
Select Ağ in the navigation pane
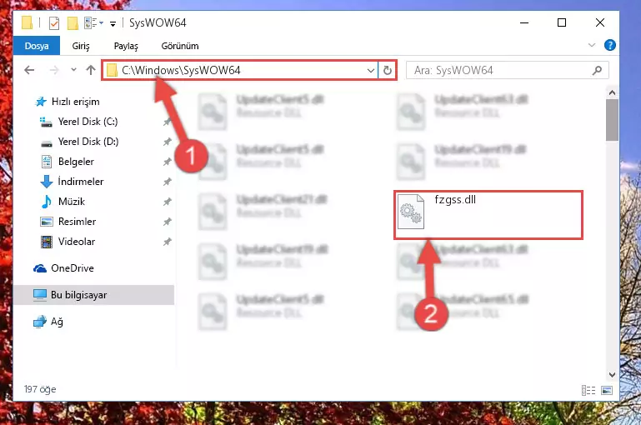pos(48,322)
